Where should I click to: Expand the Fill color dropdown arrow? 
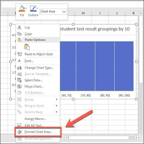pyautogui.click(x=26, y=8)
